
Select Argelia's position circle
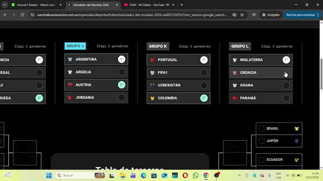(122, 72)
